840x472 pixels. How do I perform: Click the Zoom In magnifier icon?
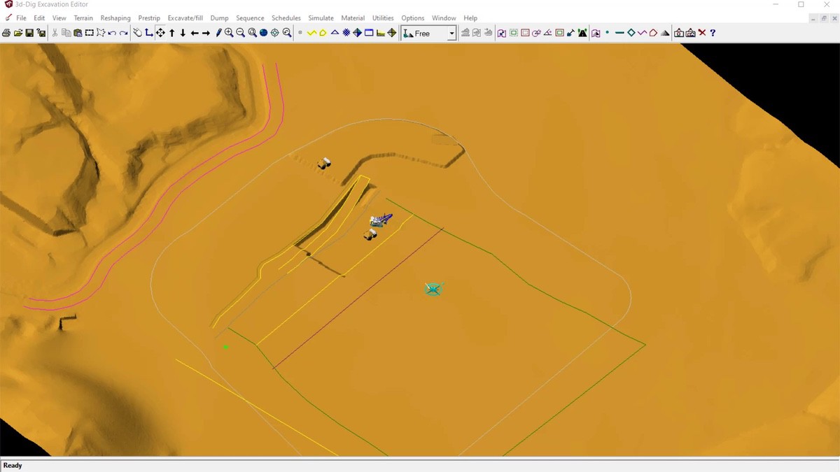pos(229,33)
